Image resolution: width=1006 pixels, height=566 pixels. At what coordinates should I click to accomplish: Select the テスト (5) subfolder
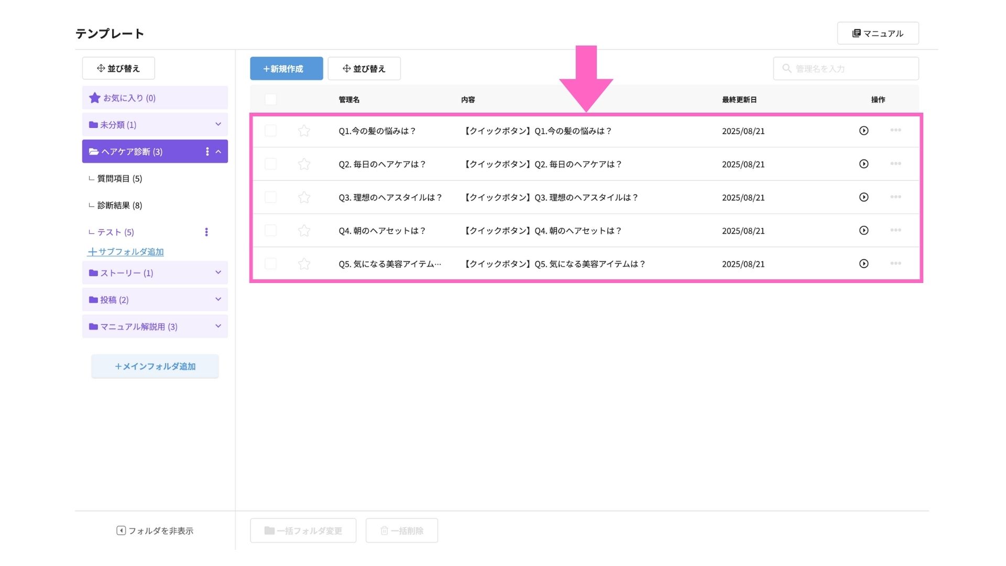pyautogui.click(x=115, y=232)
